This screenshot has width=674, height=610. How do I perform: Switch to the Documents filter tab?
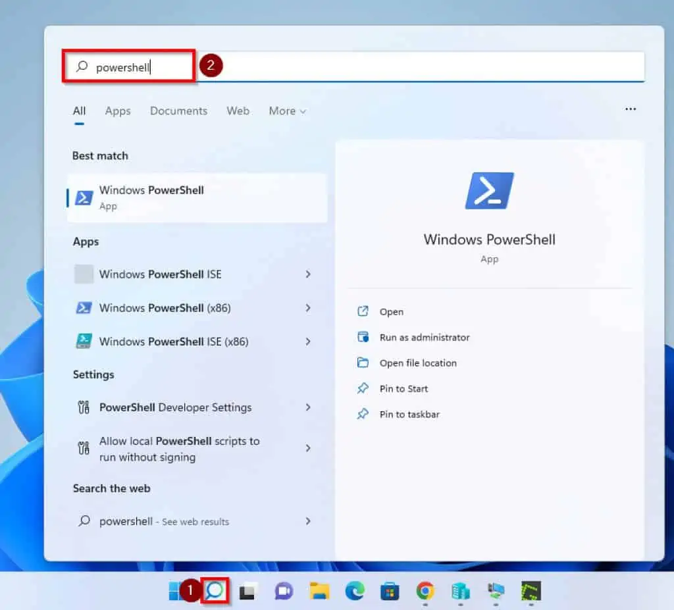[x=178, y=111]
